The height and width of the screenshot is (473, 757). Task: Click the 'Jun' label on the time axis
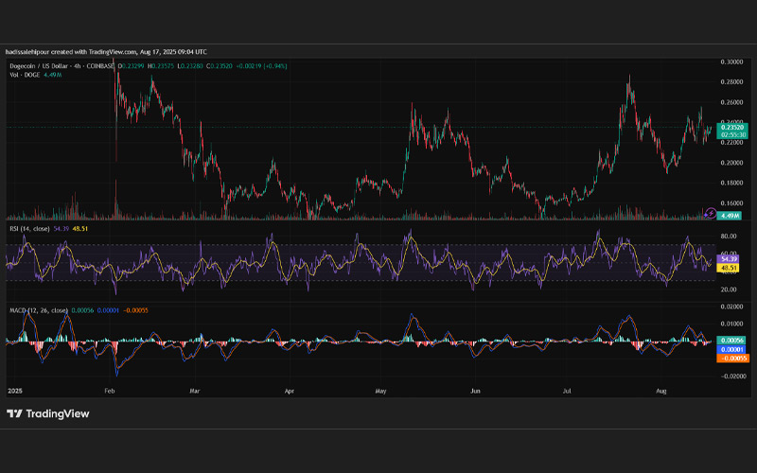[476, 391]
